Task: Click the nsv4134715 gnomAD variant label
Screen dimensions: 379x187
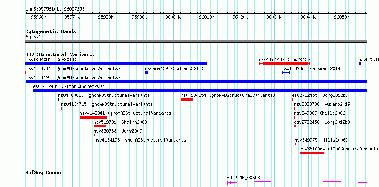Action: coord(108,104)
